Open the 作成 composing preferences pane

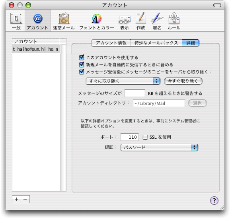141,21
